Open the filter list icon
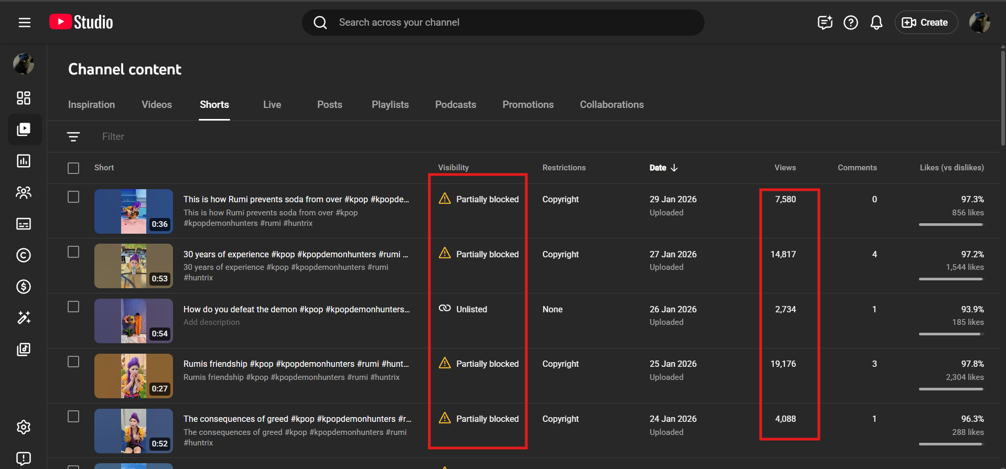Image resolution: width=1006 pixels, height=469 pixels. pyautogui.click(x=73, y=137)
